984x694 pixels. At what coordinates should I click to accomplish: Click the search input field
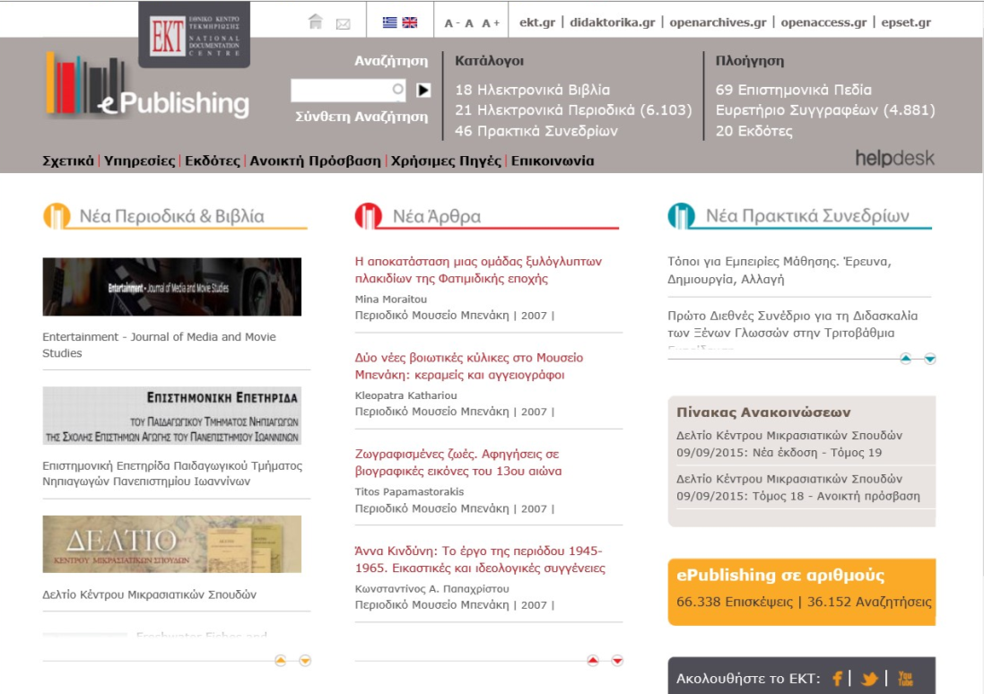pos(342,90)
